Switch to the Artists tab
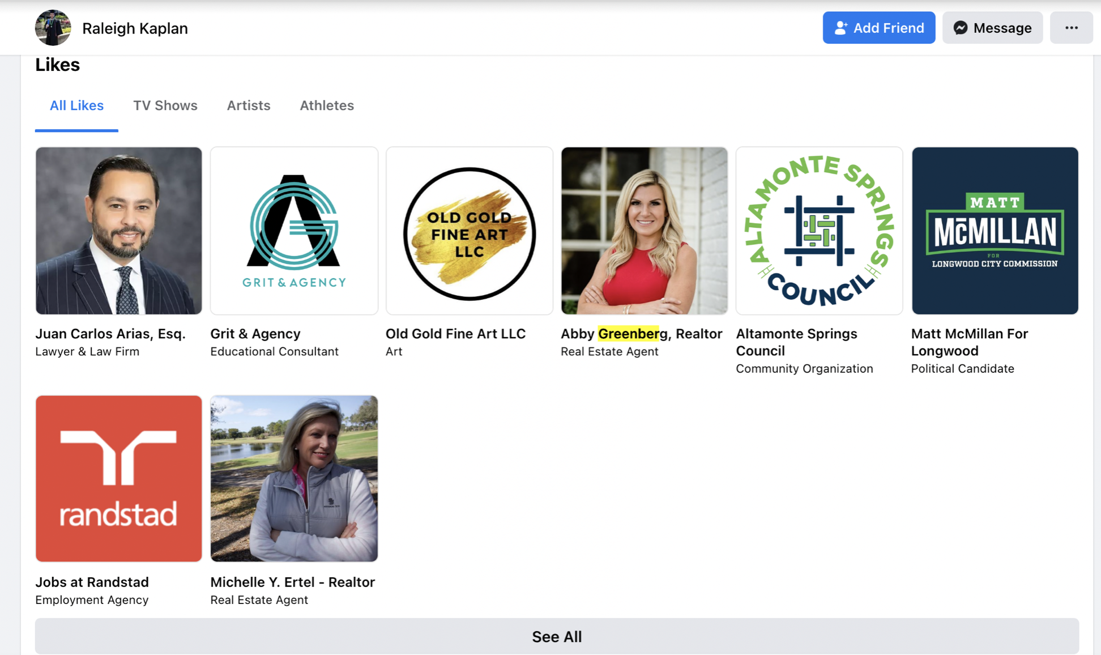 249,105
